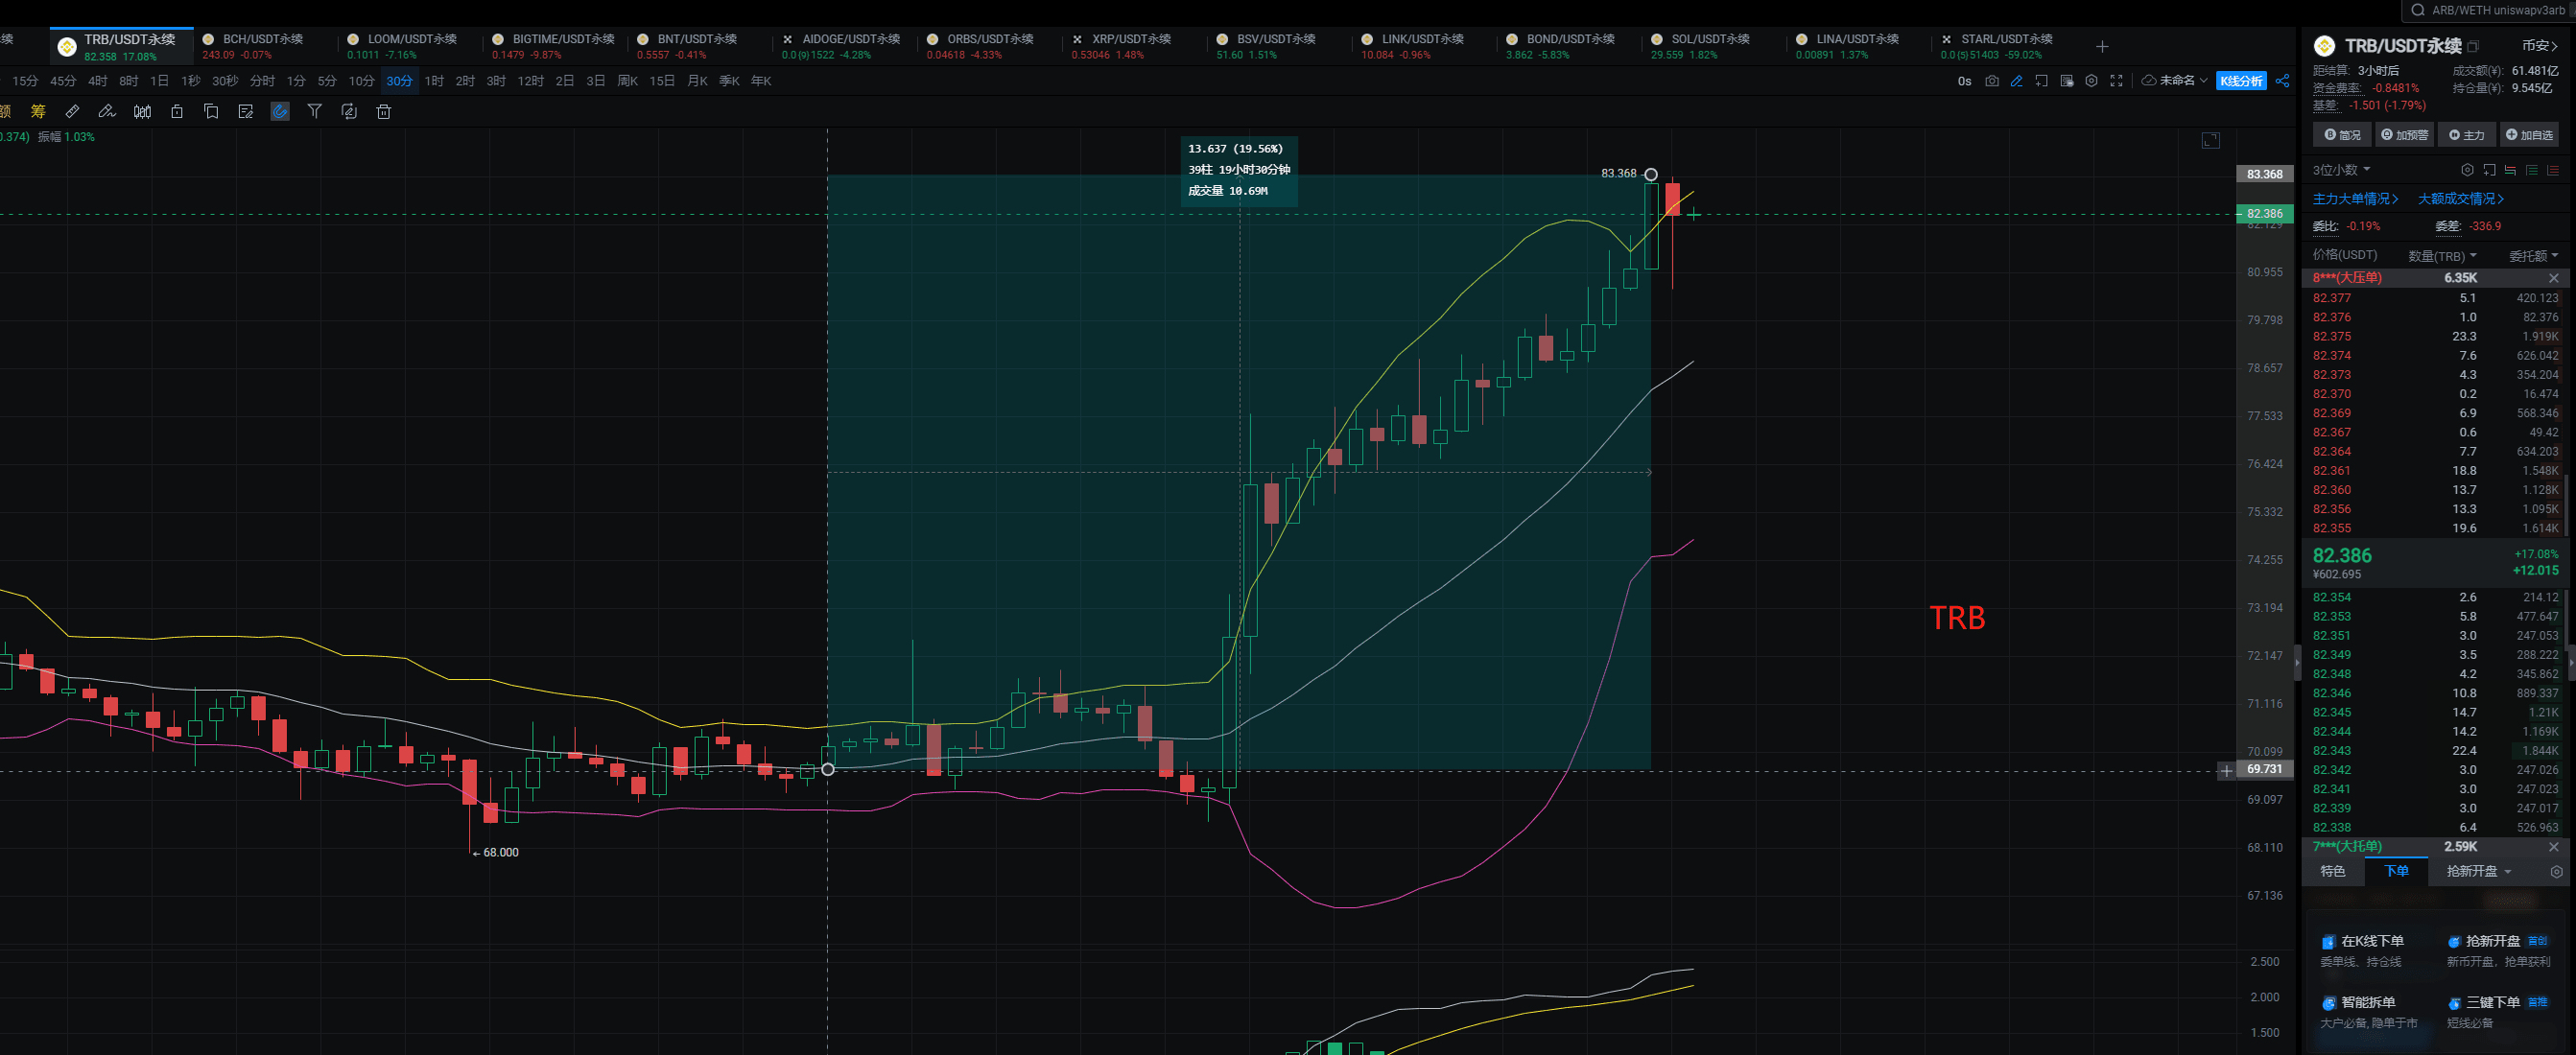Open chart settings gear icon
Image resolution: width=2576 pixels, height=1055 pixels.
point(2092,81)
